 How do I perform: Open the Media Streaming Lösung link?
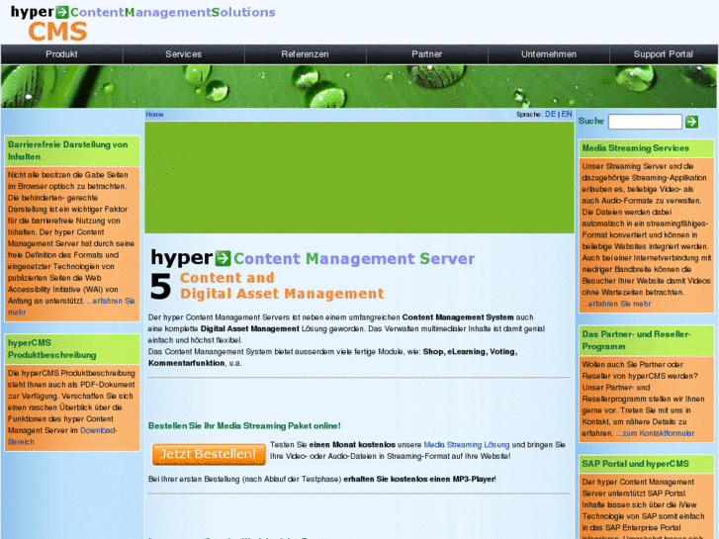pyautogui.click(x=467, y=444)
